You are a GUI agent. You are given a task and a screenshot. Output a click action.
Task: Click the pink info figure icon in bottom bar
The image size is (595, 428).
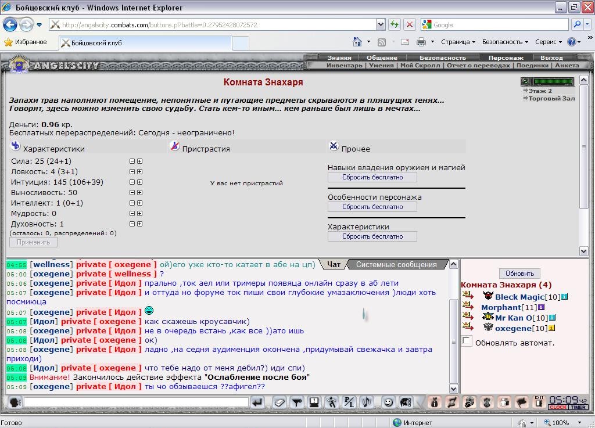coord(435,402)
